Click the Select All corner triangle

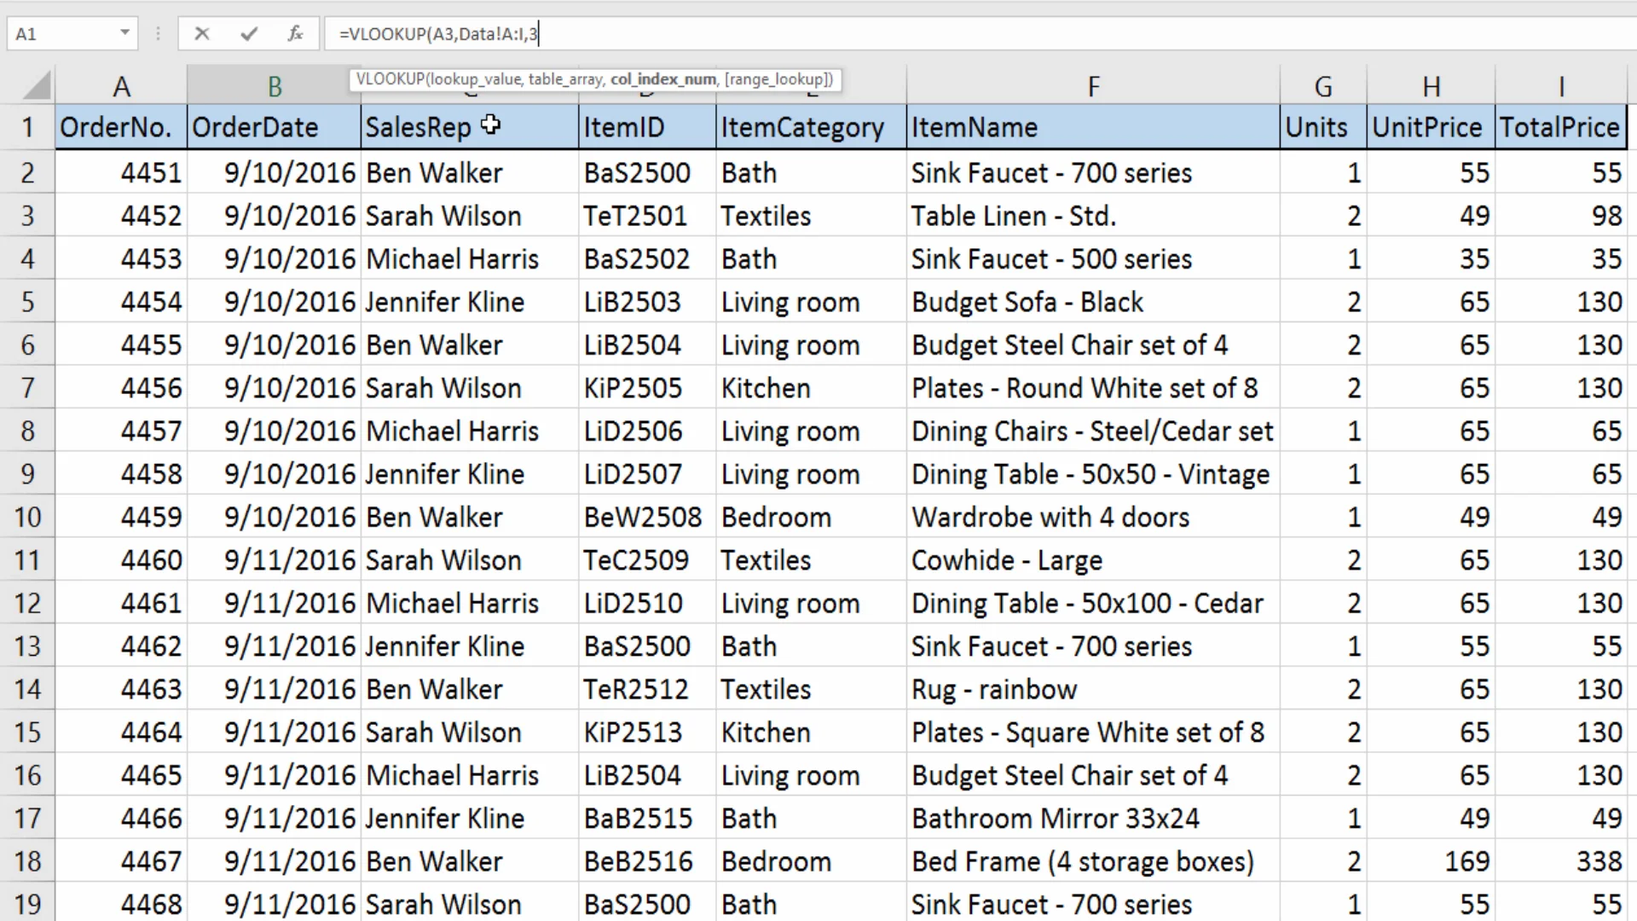[x=37, y=86]
